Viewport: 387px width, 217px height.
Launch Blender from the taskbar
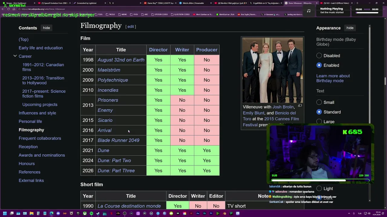pos(224,213)
